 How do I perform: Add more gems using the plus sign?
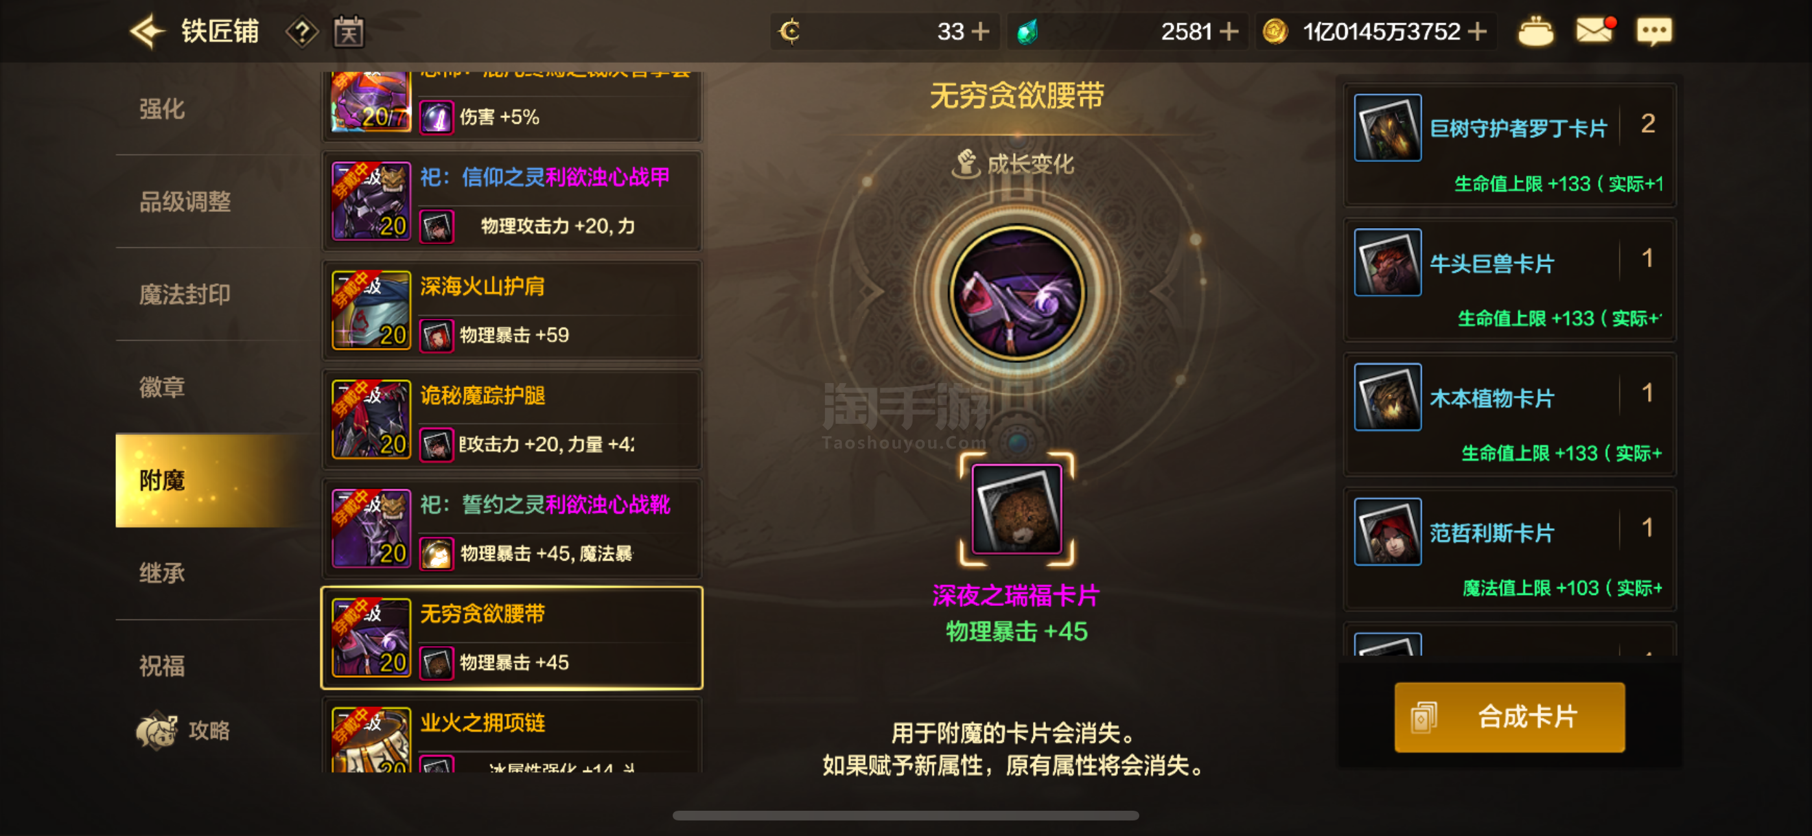pos(1229,32)
